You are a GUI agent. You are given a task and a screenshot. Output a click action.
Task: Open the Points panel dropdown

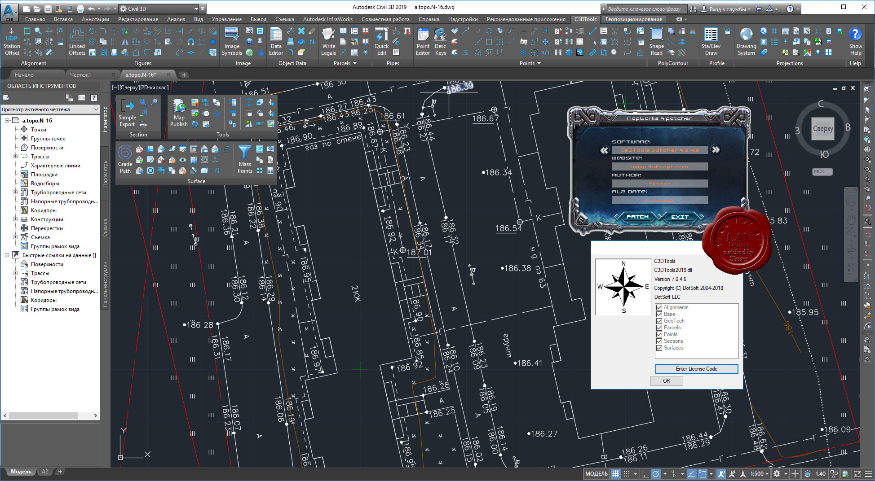(x=530, y=63)
